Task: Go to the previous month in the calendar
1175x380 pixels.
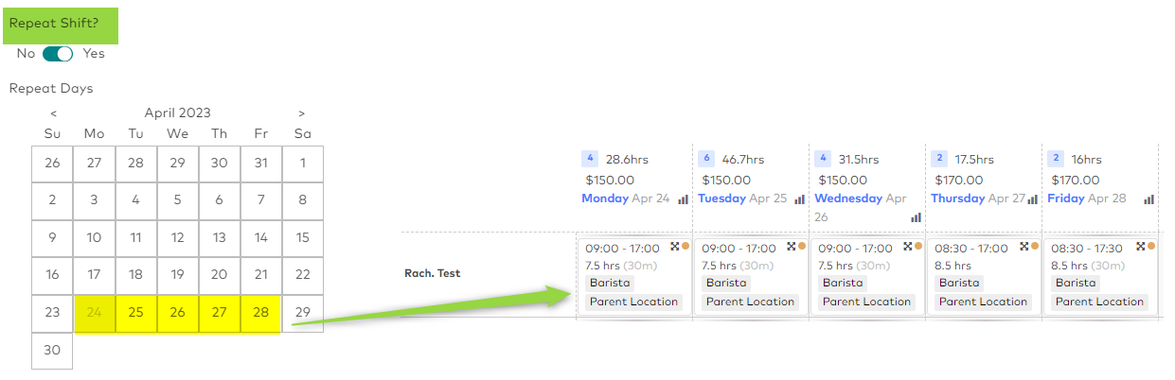Action: click(x=53, y=113)
